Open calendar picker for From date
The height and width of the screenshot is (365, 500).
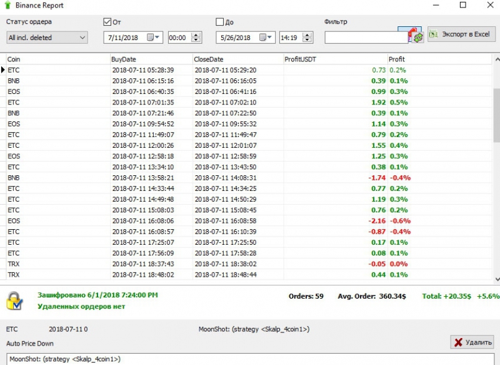coord(150,38)
